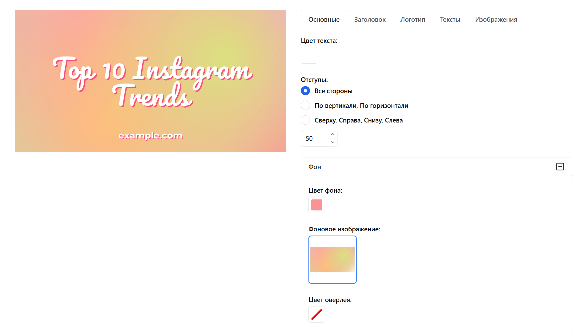
Task: Choose По вертикали, По горизонтали option
Action: 305,105
